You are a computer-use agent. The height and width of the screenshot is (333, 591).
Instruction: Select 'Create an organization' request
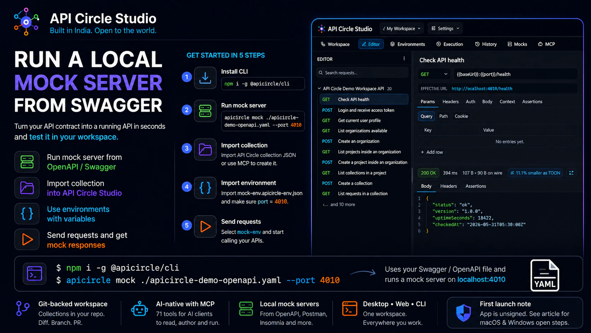(x=364, y=141)
